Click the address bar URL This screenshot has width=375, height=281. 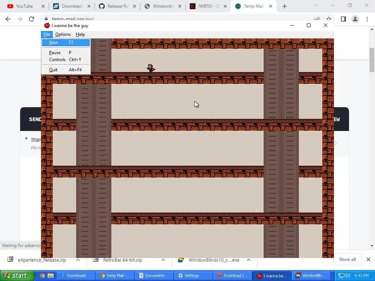click(x=73, y=19)
